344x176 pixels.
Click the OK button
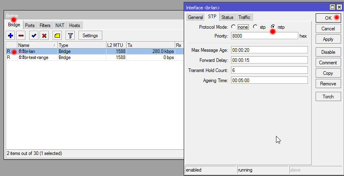point(328,18)
